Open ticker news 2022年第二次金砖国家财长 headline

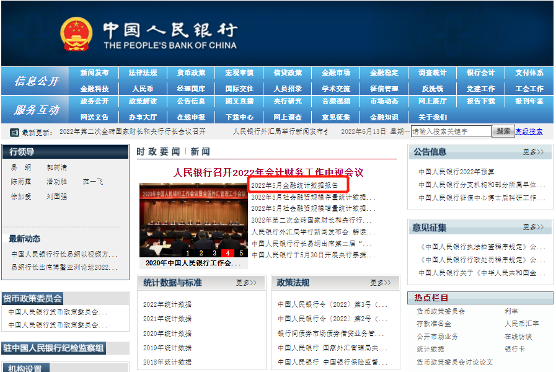(132, 131)
